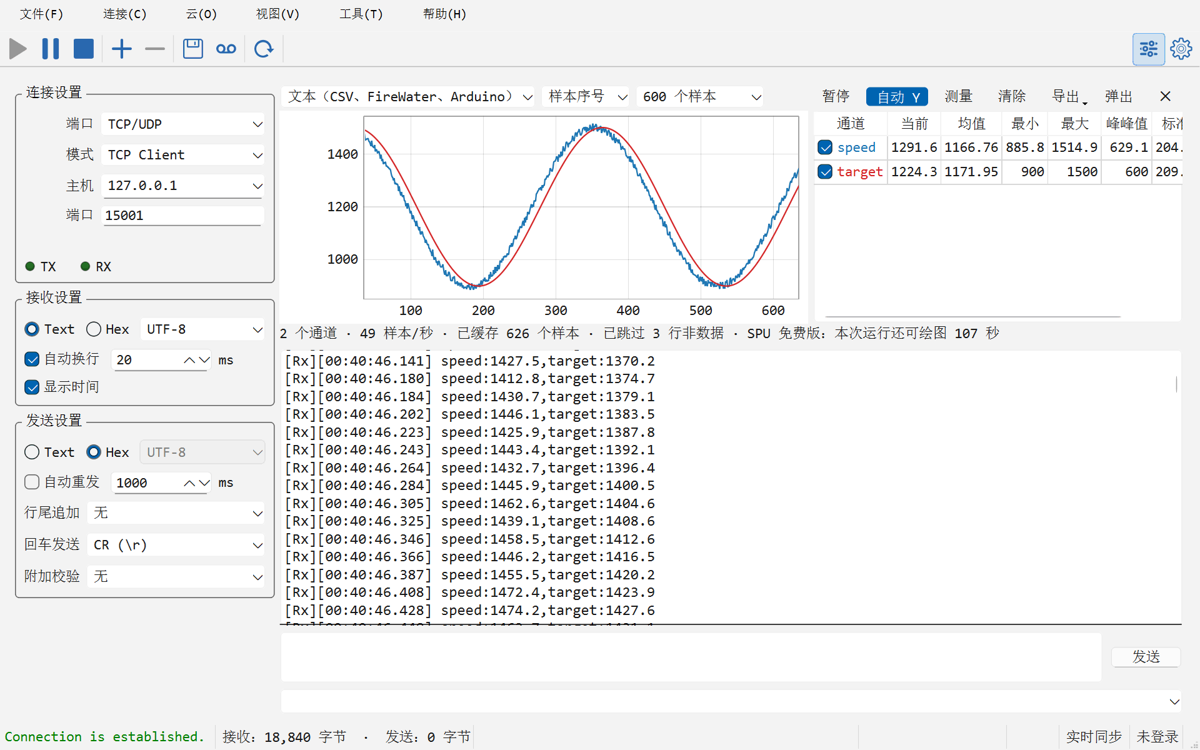
Task: Open the 回车发送 CR dropdown
Action: pyautogui.click(x=176, y=545)
